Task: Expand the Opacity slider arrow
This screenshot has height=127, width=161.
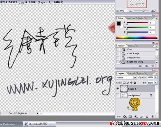Action: 156,77
